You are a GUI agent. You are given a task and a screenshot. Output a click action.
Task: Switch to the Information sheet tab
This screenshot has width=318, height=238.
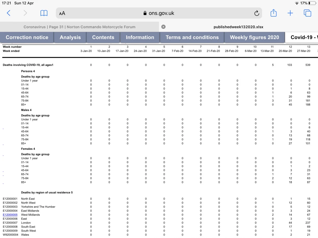pos(140,37)
